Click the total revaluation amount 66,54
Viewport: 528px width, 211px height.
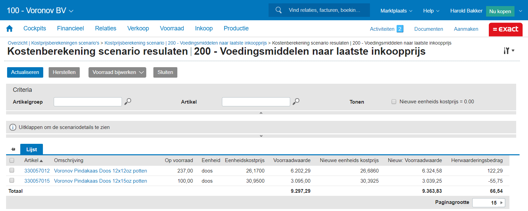(x=496, y=191)
